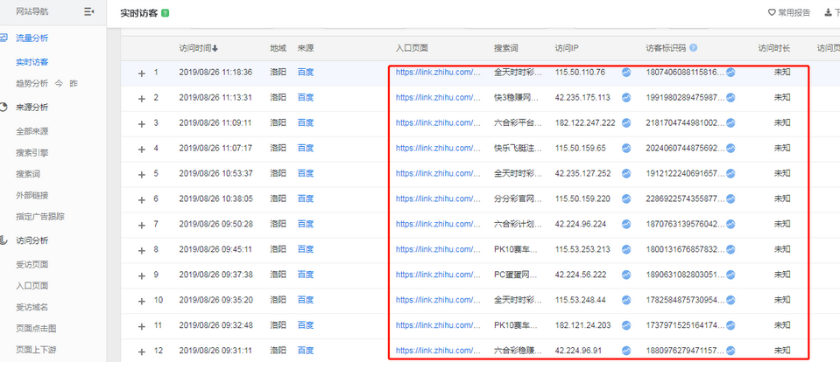Image resolution: width=840 pixels, height=369 pixels.
Task: Click the 百度 source link in row 3
Action: (305, 123)
